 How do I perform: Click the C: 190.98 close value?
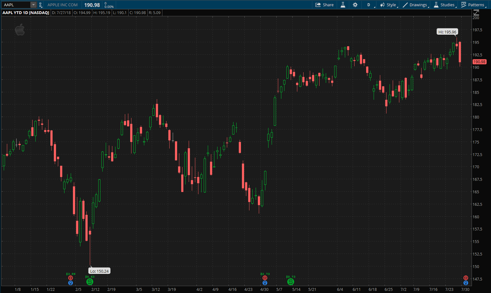click(x=138, y=13)
